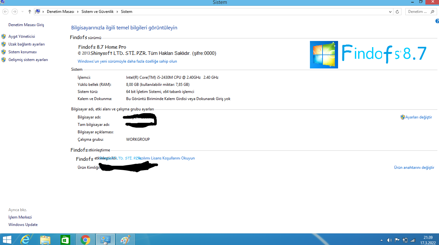This screenshot has width=439, height=245.
Task: Click the Sistem türü label
Action: 88,92
